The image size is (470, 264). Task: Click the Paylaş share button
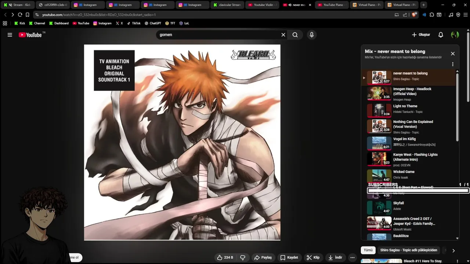tap(263, 257)
